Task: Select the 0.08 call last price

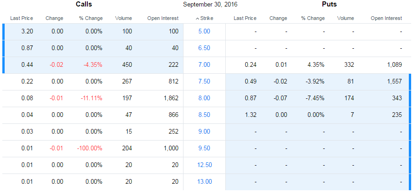Action: pos(27,98)
